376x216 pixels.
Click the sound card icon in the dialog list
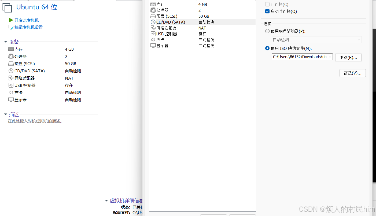point(153,40)
